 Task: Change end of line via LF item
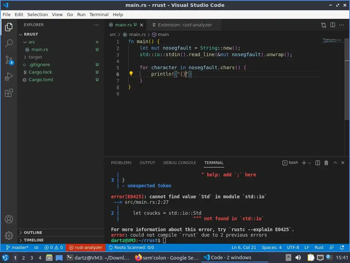pyautogui.click(x=307, y=247)
